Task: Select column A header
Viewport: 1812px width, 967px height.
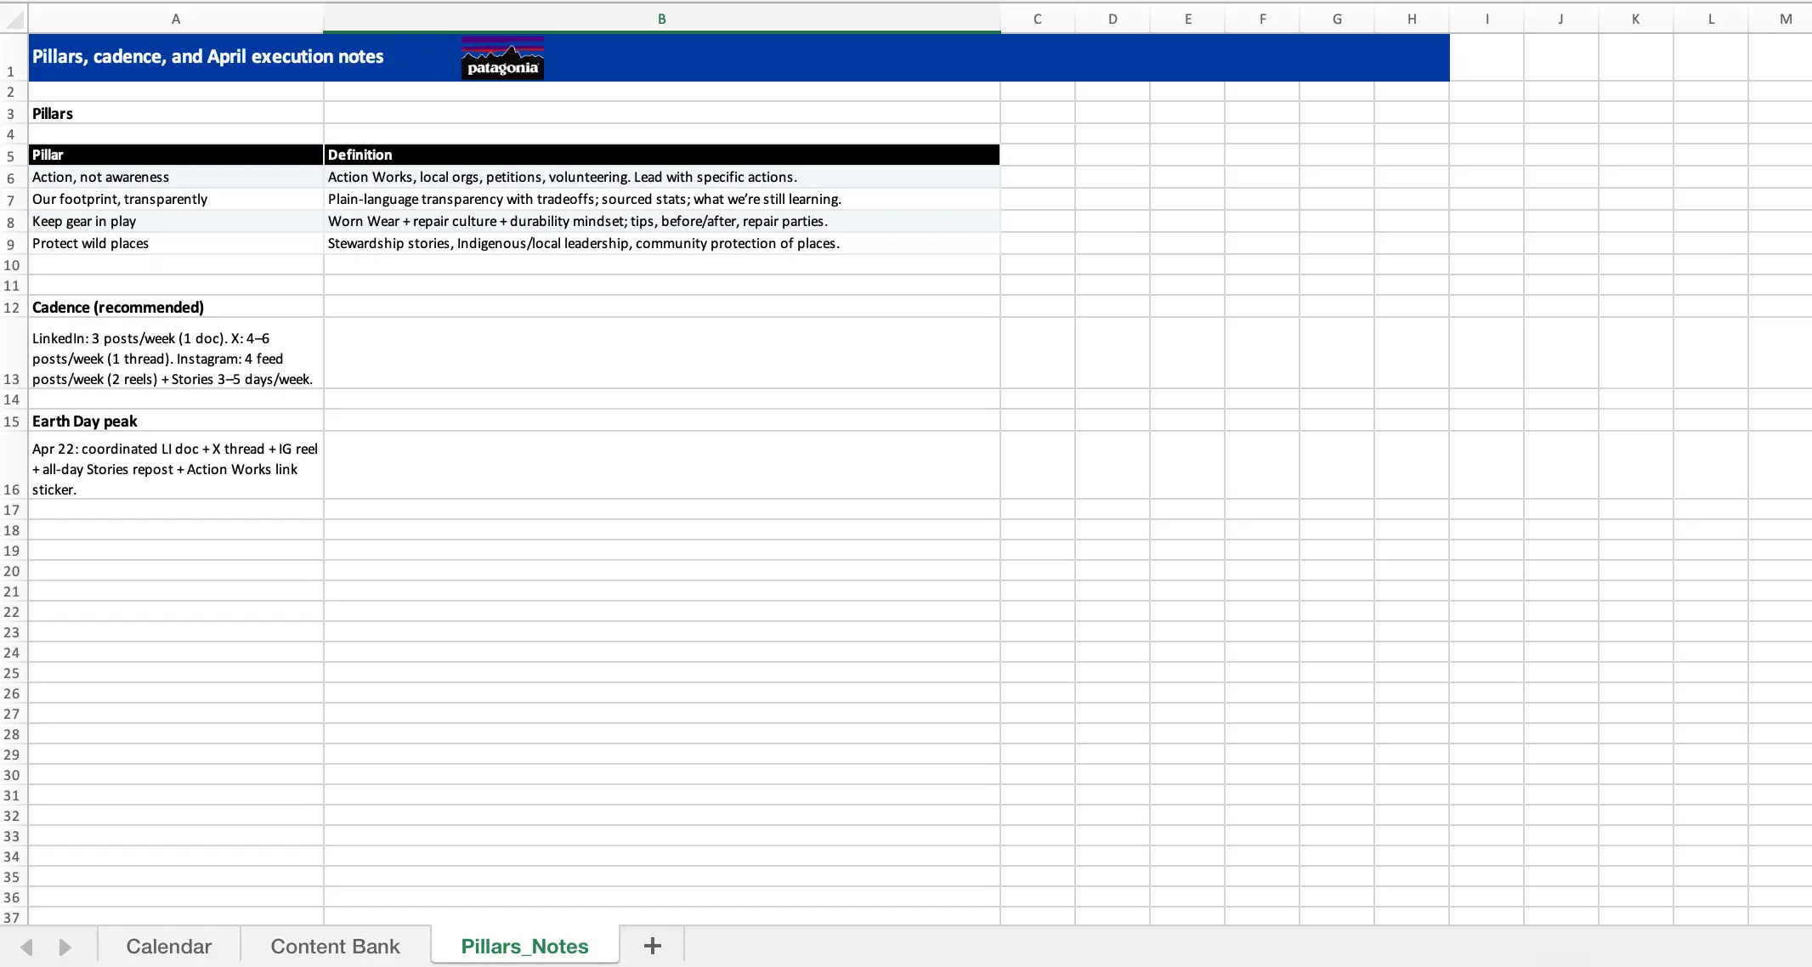Action: tap(176, 19)
